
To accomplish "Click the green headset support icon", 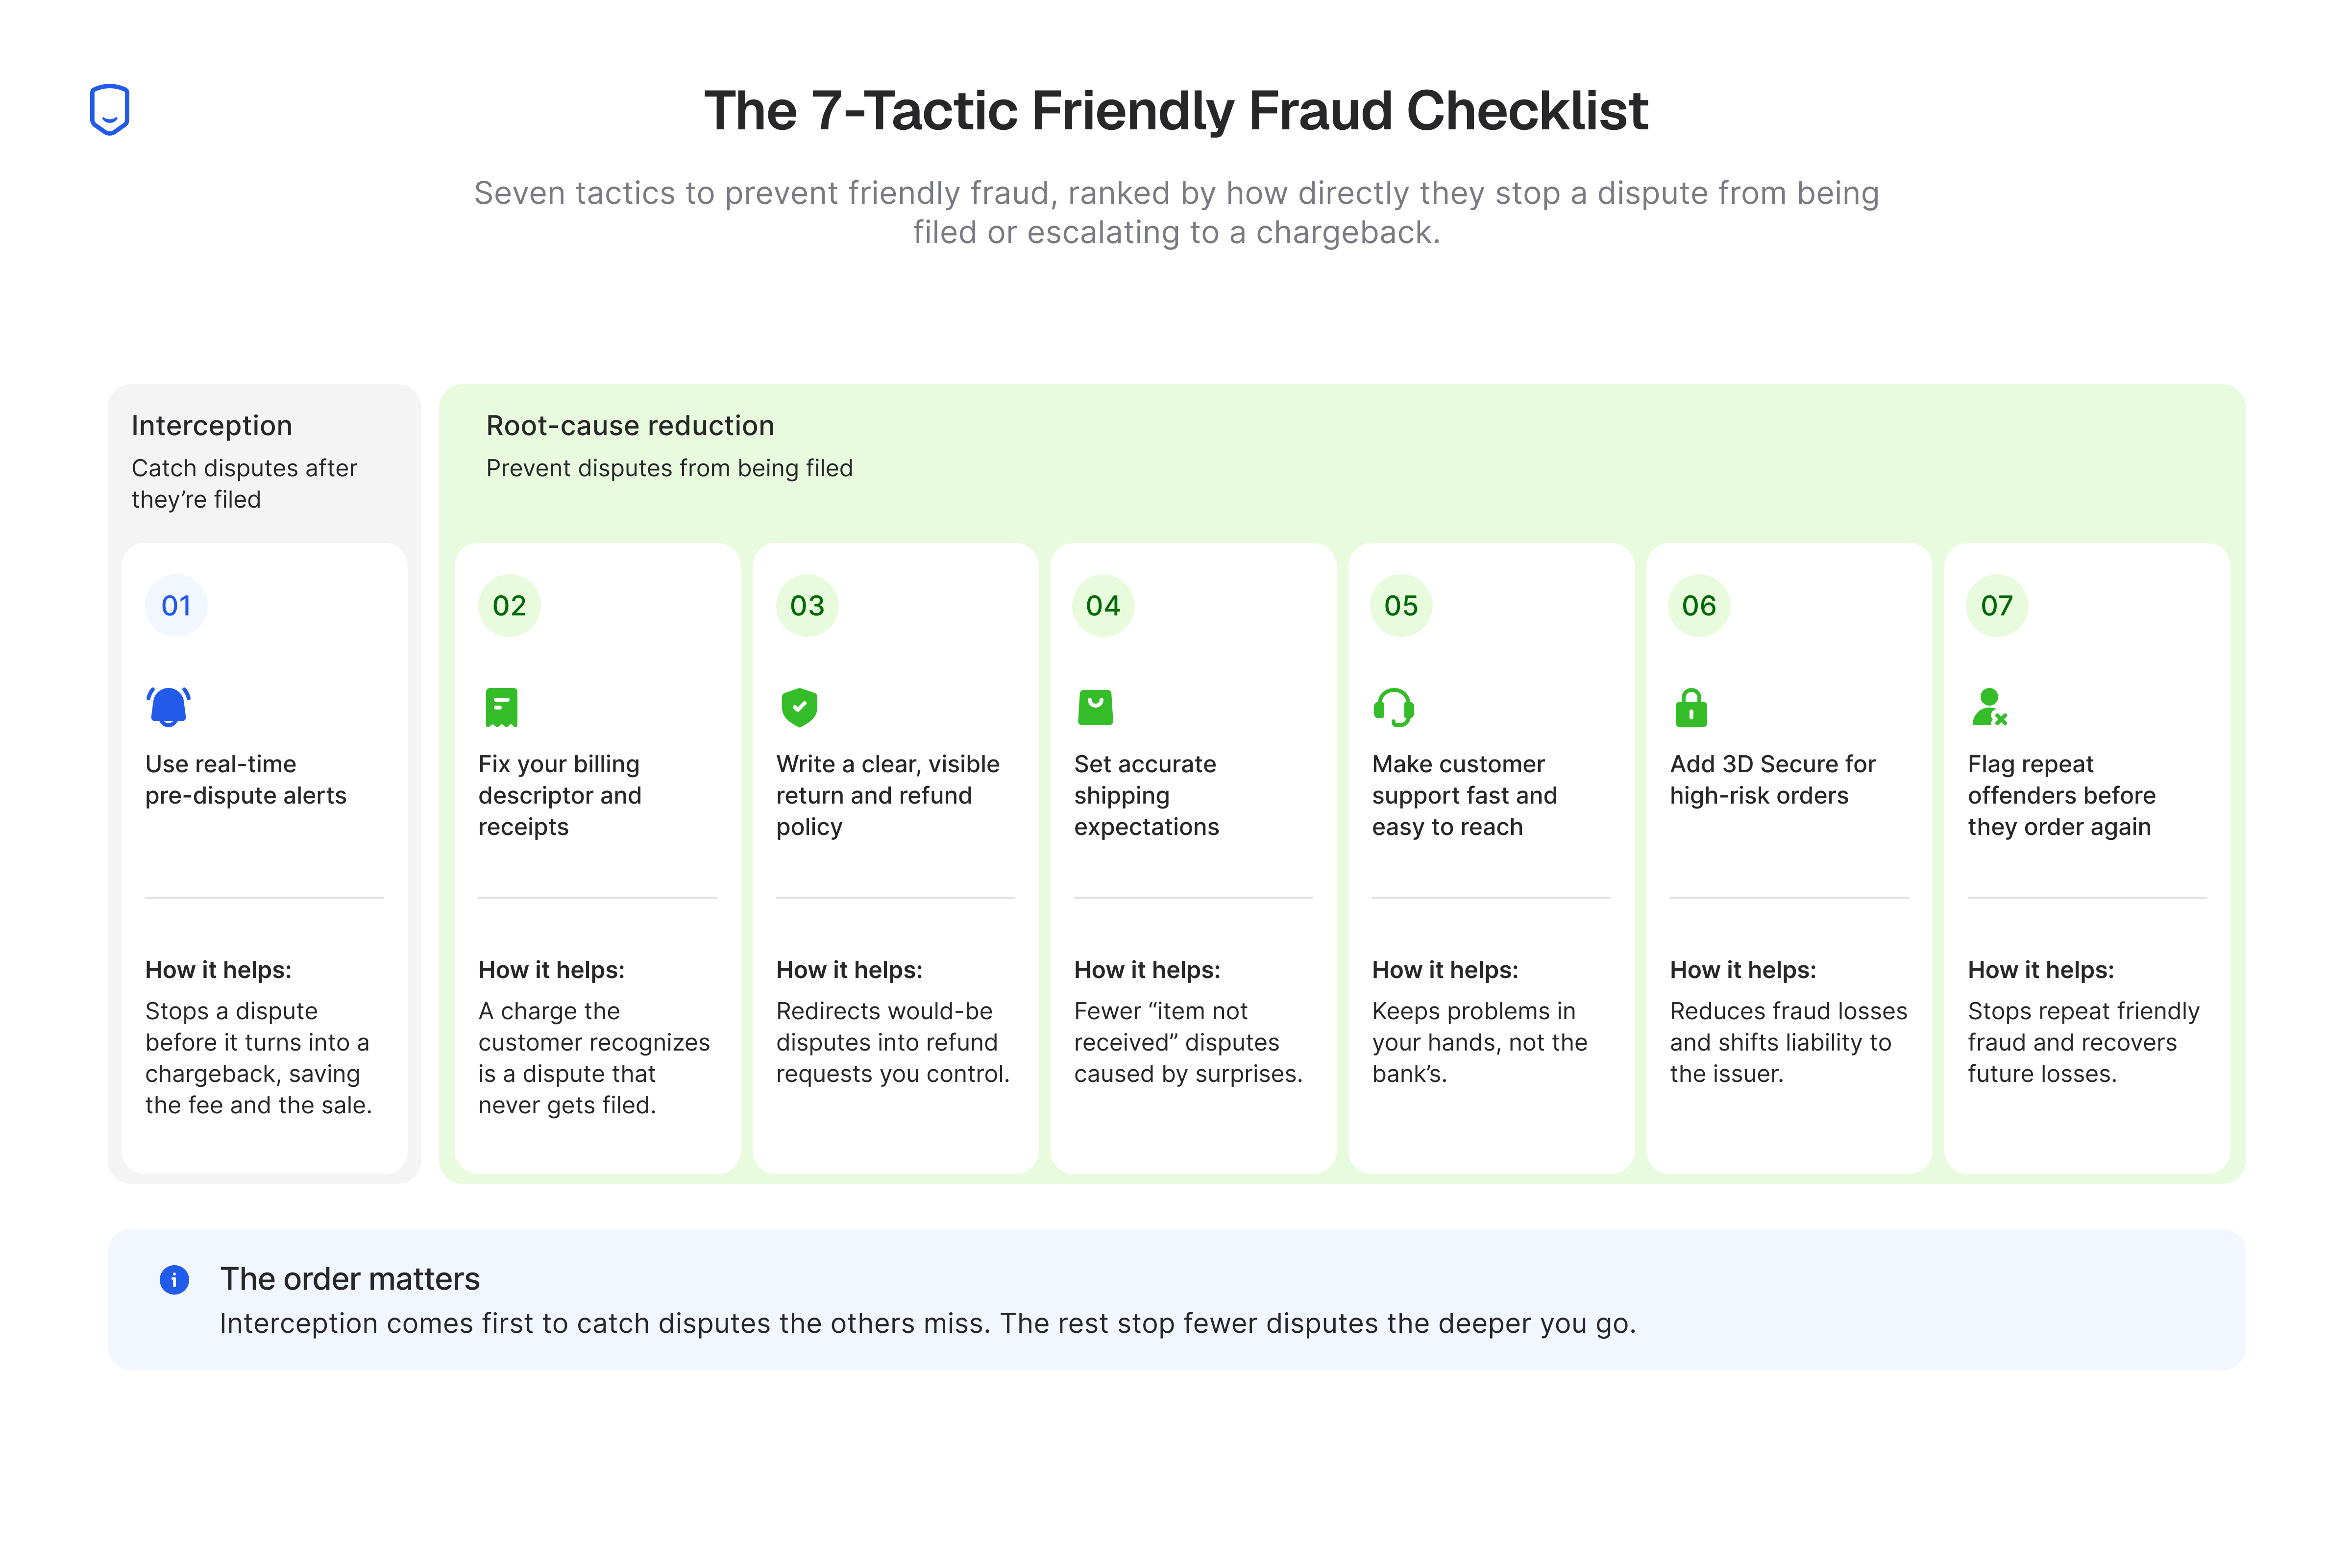I will [1394, 707].
